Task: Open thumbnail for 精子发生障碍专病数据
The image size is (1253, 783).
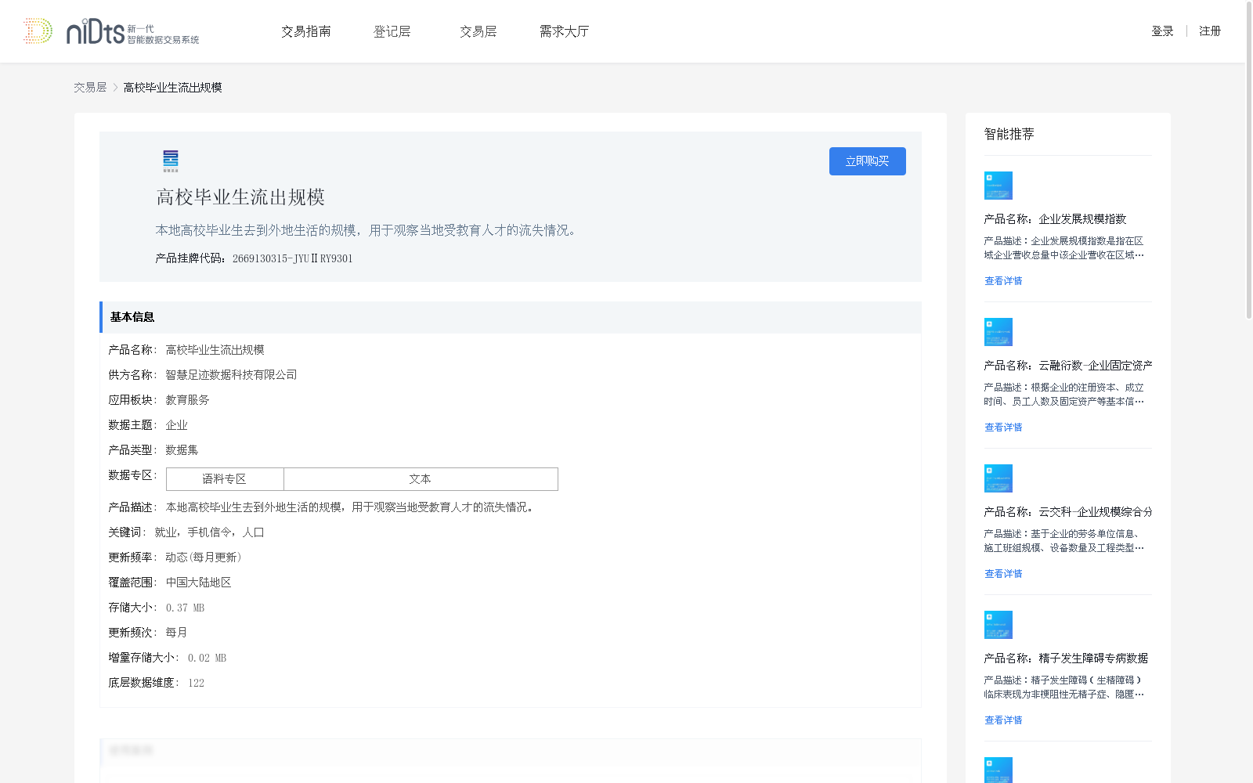Action: (998, 625)
